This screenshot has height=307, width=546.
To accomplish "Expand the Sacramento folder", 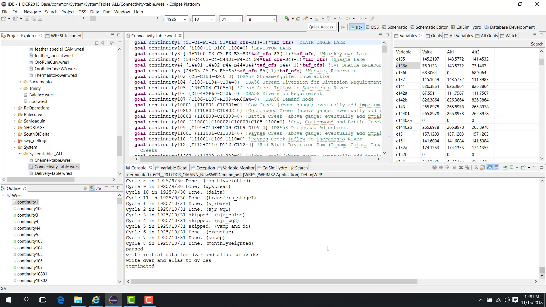I will 20,82.
